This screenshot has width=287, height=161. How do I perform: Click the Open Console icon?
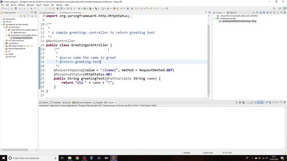276,102
